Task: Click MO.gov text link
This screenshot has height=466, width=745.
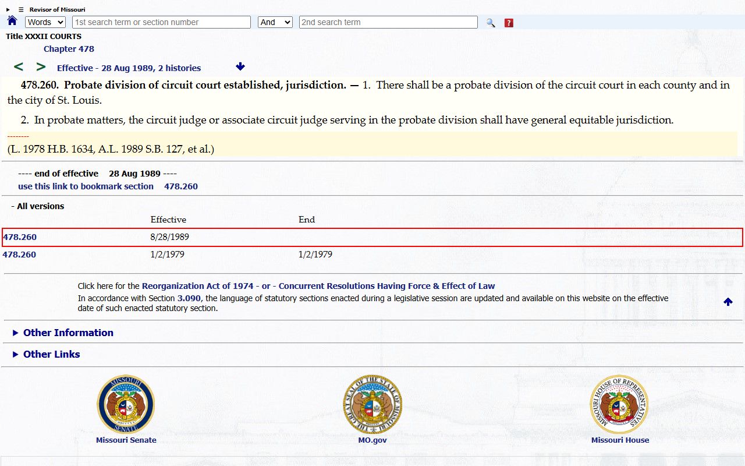Action: click(372, 440)
